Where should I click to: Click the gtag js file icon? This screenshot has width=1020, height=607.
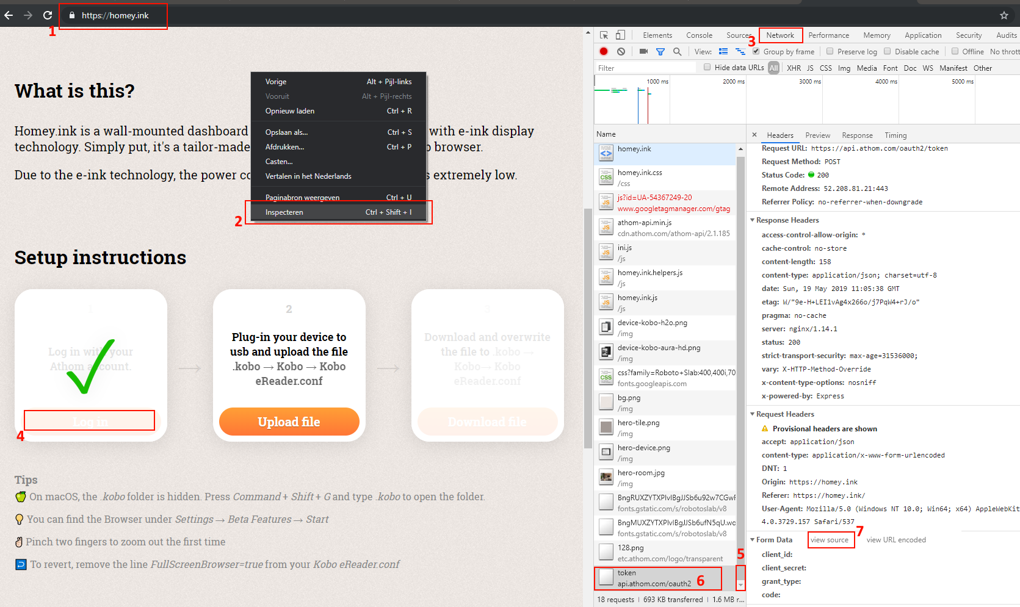pyautogui.click(x=606, y=203)
